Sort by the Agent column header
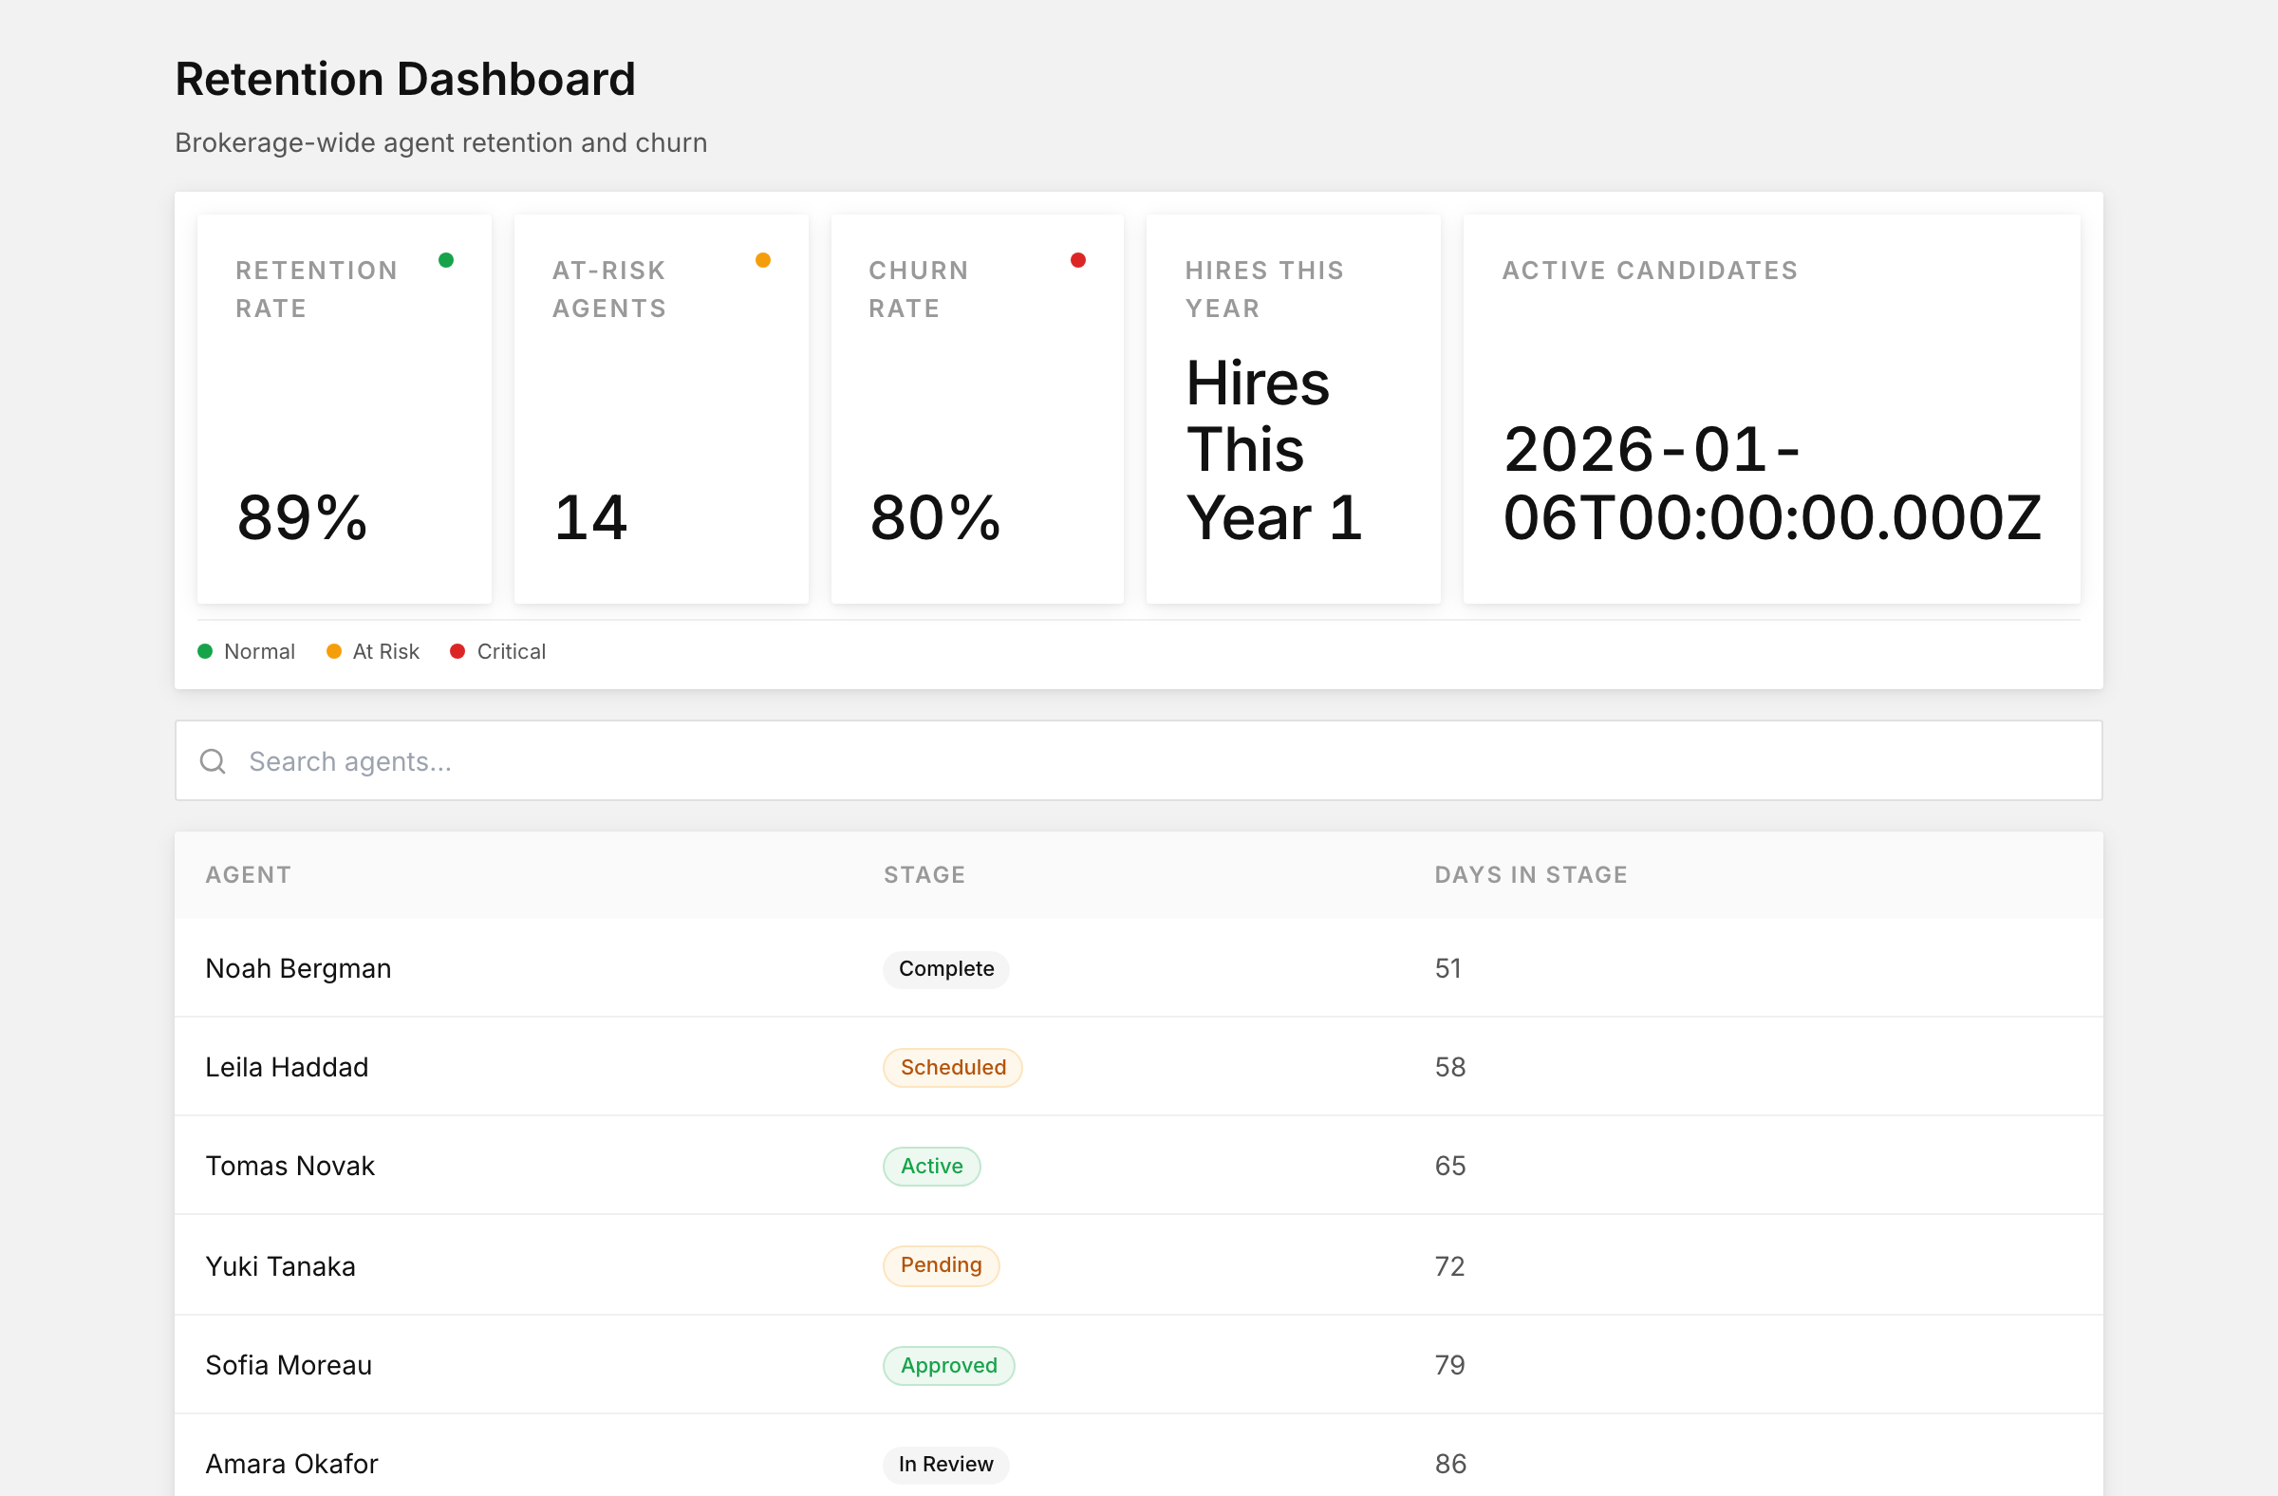This screenshot has height=1496, width=2278. point(248,875)
